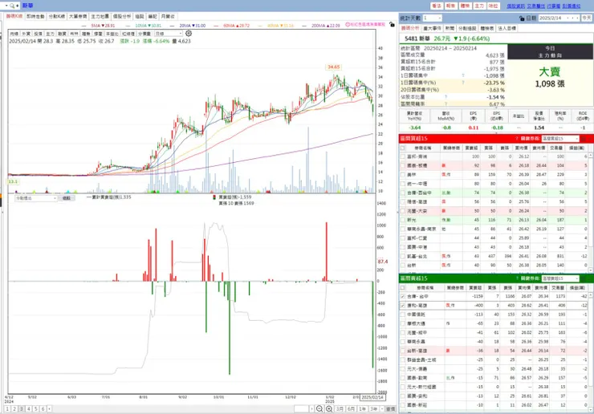
Task: Open 關鍵券商 dropdown in red buy header
Action: 560,139
